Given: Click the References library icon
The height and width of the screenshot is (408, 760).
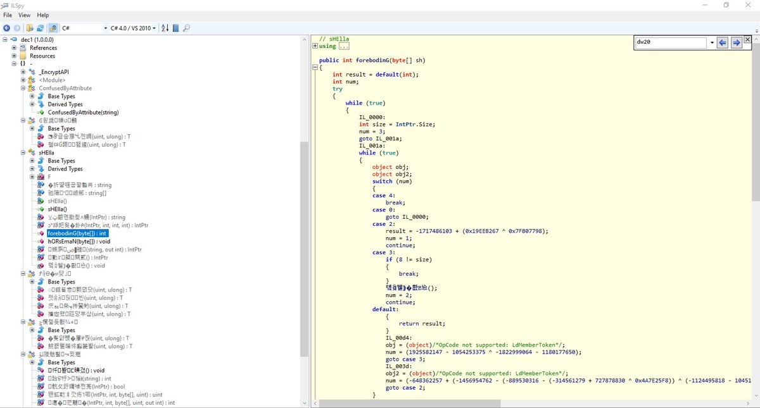Looking at the screenshot, I should click(x=23, y=48).
